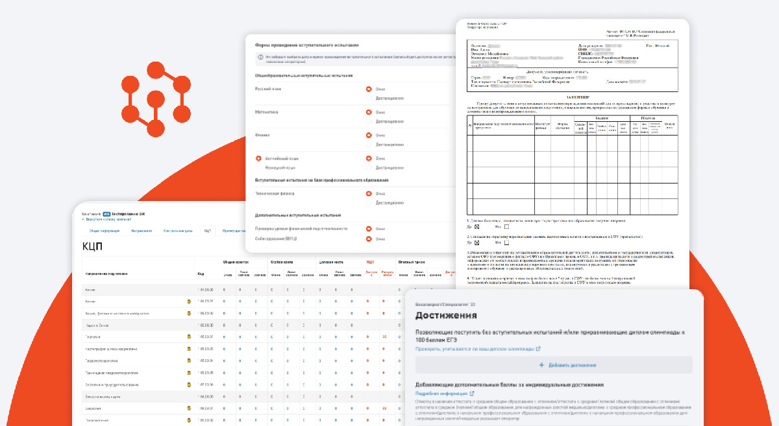Click the yellow icon in the Геология row
The image size is (779, 426).
(x=189, y=337)
